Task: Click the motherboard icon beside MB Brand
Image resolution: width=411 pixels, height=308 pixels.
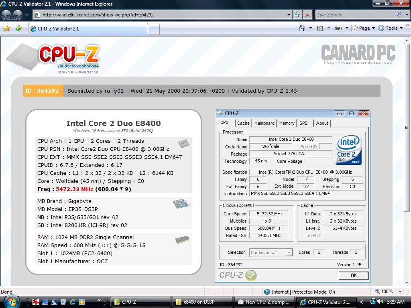Action: pyautogui.click(x=181, y=203)
